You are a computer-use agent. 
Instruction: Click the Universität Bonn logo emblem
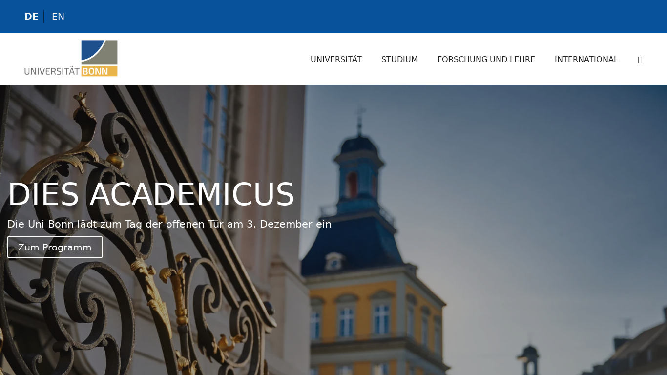coord(100,52)
